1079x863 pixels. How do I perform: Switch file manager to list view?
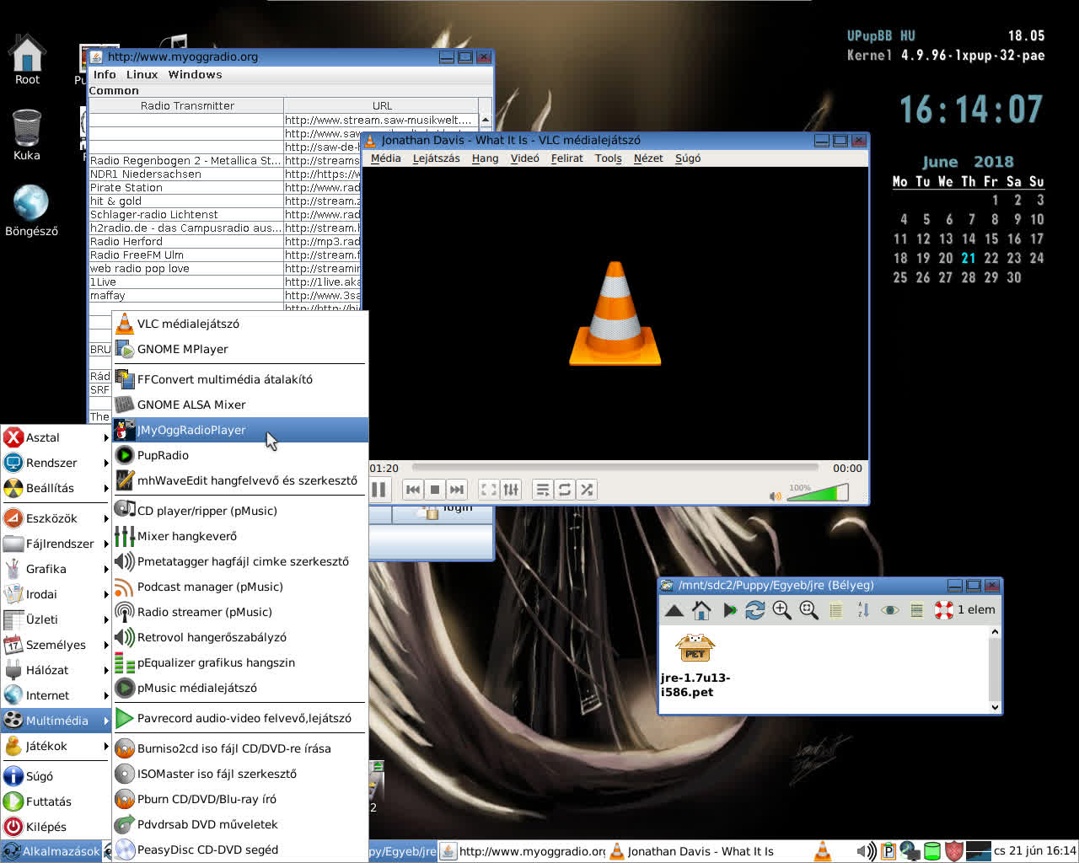tap(836, 610)
